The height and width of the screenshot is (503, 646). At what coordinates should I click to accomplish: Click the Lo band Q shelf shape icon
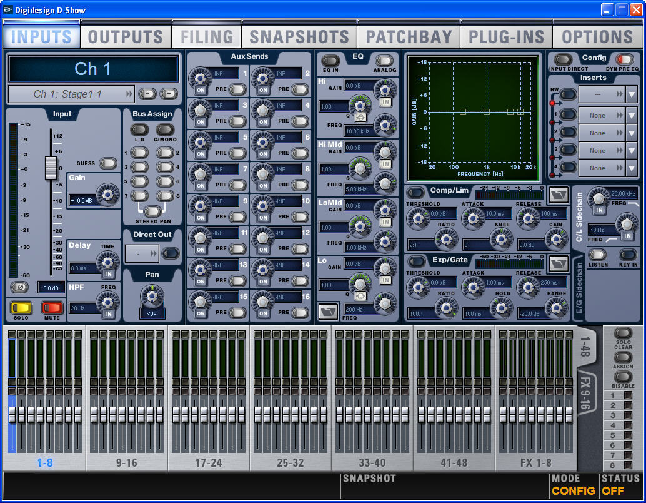[x=360, y=295]
